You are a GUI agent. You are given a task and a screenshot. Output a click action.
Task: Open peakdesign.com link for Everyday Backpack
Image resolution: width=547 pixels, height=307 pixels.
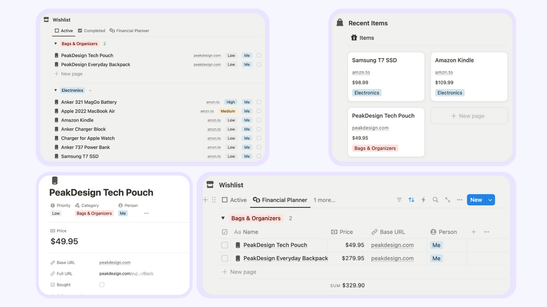click(x=392, y=258)
